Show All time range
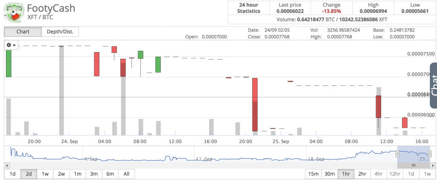This screenshot has height=184, width=437. click(126, 174)
